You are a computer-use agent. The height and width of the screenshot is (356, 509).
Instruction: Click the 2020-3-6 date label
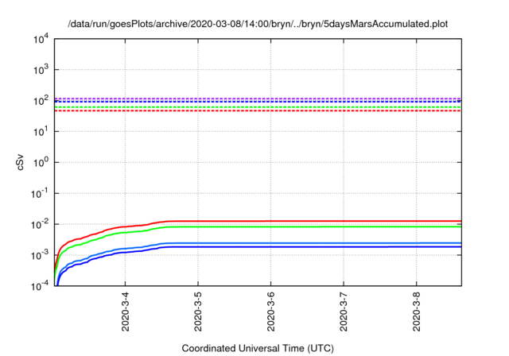tap(271, 311)
